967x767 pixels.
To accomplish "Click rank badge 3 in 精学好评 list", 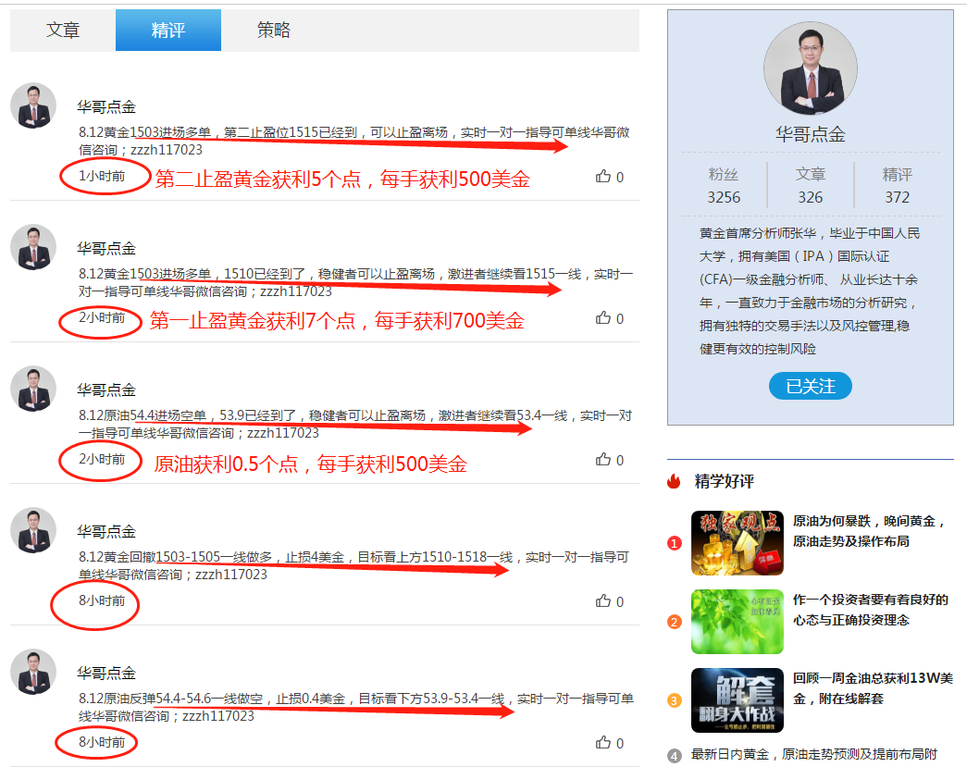I will tap(674, 700).
